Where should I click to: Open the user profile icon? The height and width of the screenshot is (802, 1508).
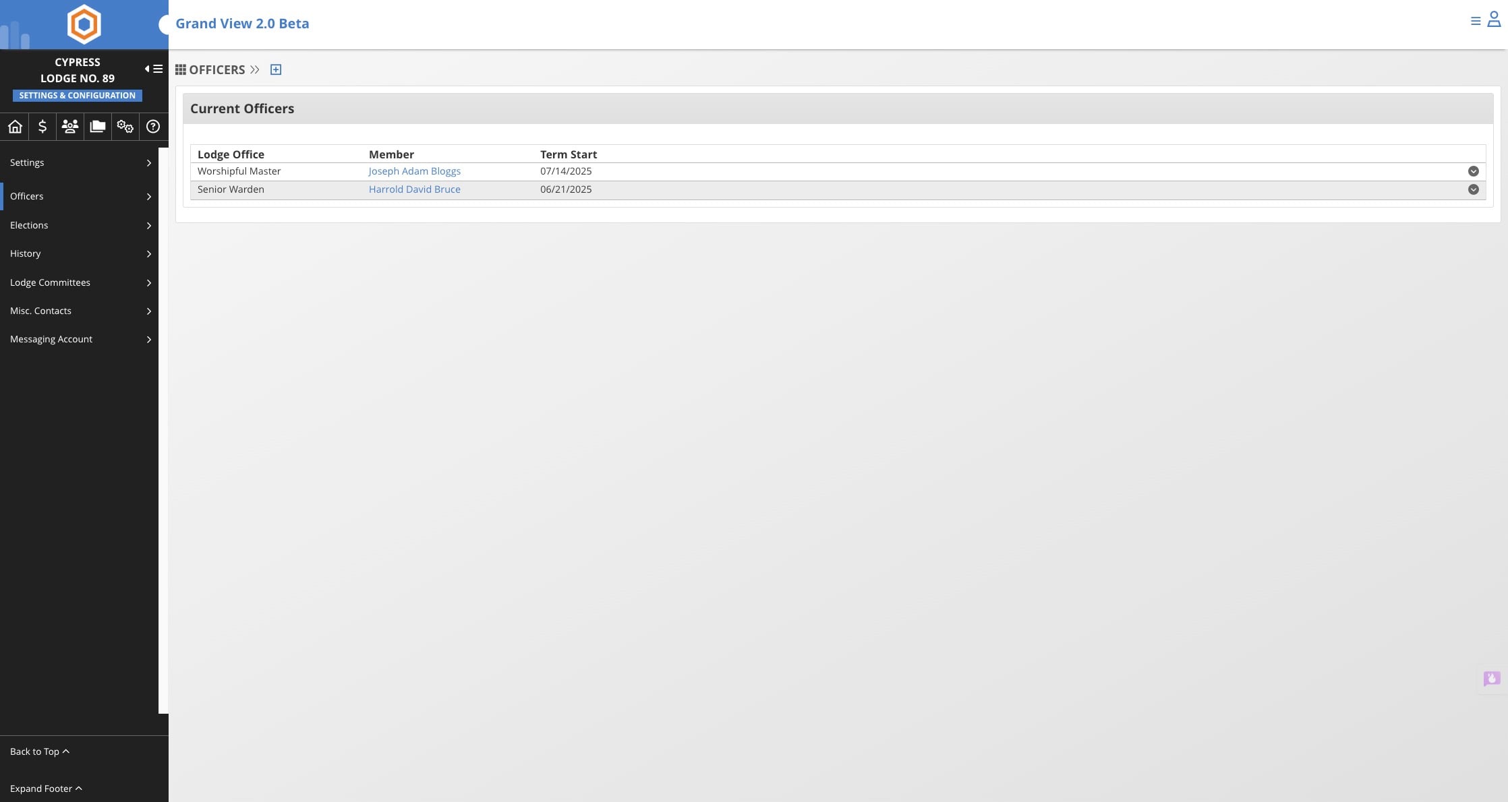click(1494, 20)
